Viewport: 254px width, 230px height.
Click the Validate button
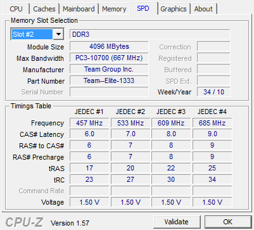[x=177, y=222]
